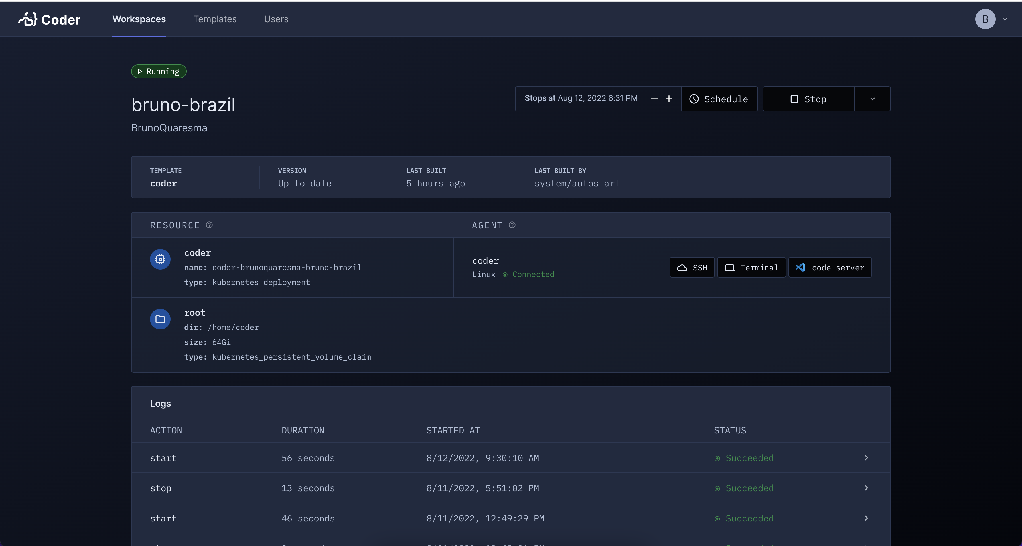The width and height of the screenshot is (1022, 546).
Task: Click the 'kubernetes_deployment' type value
Action: pyautogui.click(x=261, y=282)
